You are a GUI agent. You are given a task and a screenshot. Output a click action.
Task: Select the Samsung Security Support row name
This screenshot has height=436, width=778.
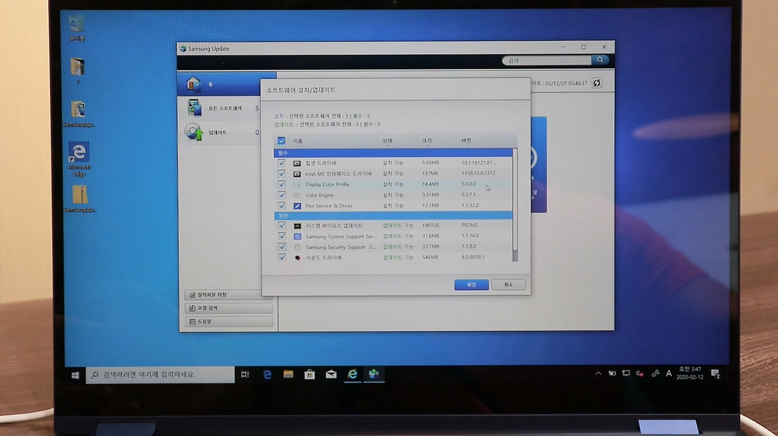point(341,247)
